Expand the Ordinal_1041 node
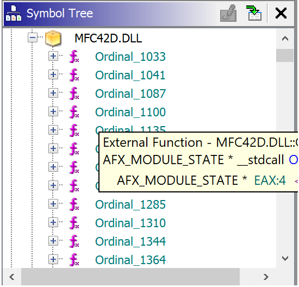 [53, 75]
